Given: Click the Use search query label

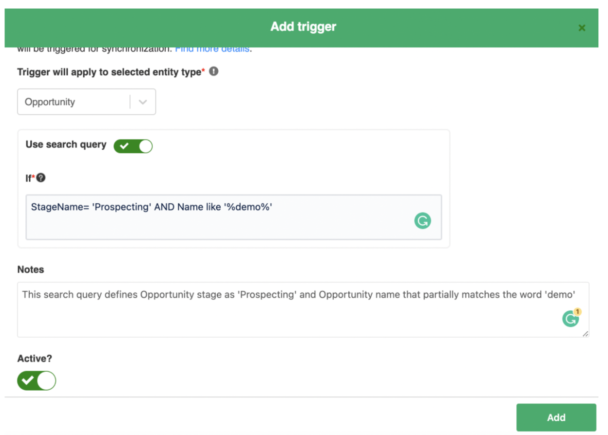Looking at the screenshot, I should (66, 145).
